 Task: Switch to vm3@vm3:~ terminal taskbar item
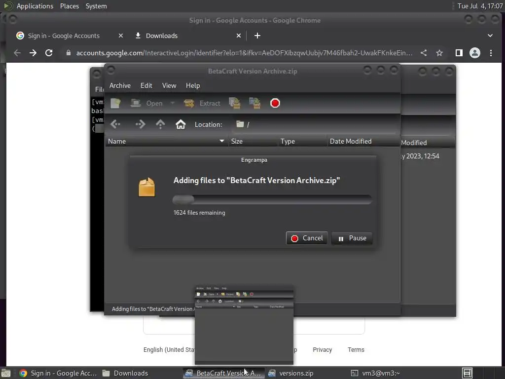(x=375, y=373)
